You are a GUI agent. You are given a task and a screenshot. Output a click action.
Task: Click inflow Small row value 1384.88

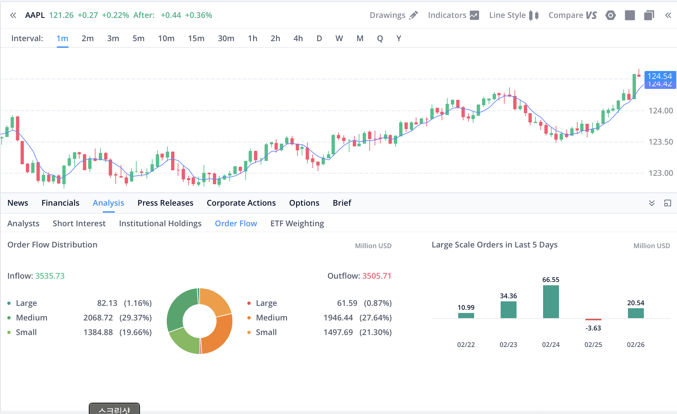click(x=98, y=332)
